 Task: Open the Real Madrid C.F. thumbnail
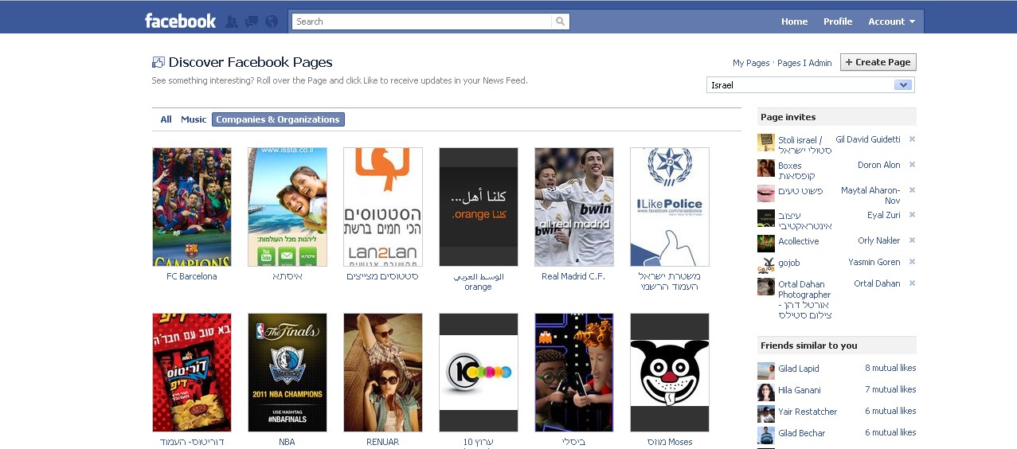(x=574, y=207)
